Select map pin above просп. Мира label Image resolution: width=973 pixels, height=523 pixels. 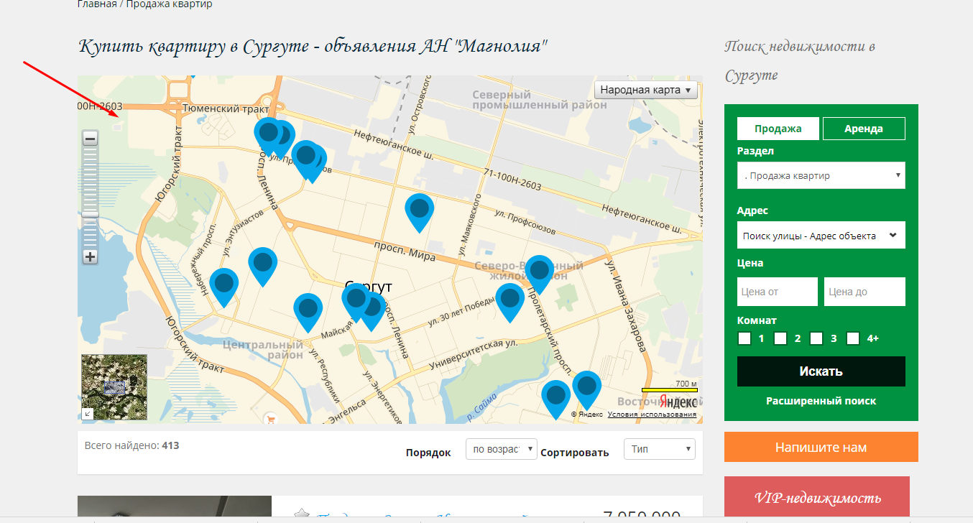tap(420, 213)
